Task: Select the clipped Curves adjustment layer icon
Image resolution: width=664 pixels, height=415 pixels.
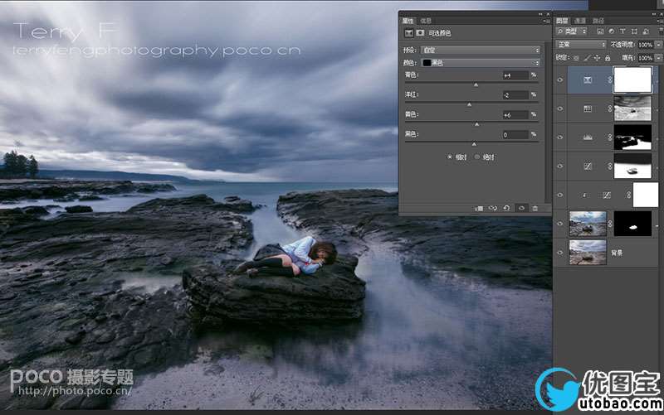Action: [x=607, y=195]
